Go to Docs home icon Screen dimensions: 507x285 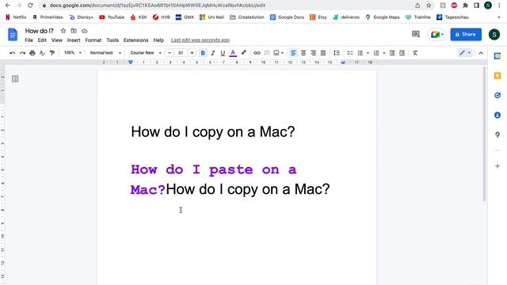[x=13, y=35]
